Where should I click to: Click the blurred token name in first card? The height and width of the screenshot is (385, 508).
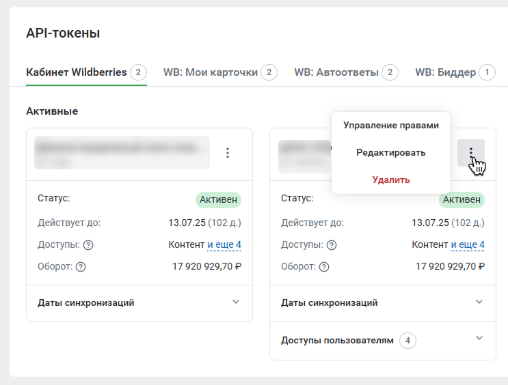point(122,152)
